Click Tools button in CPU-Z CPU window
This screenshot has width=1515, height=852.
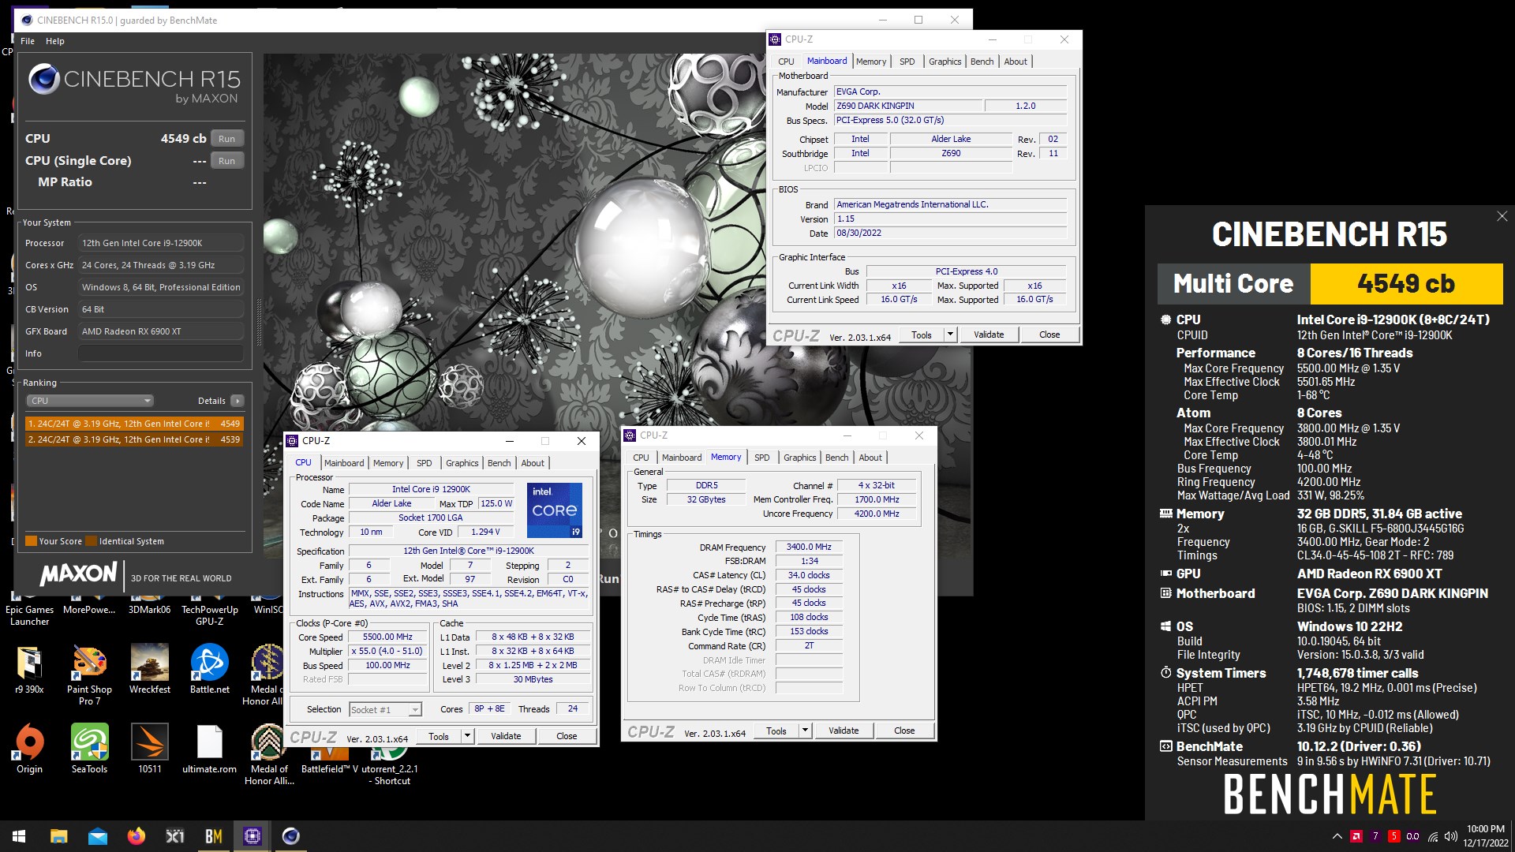[439, 736]
